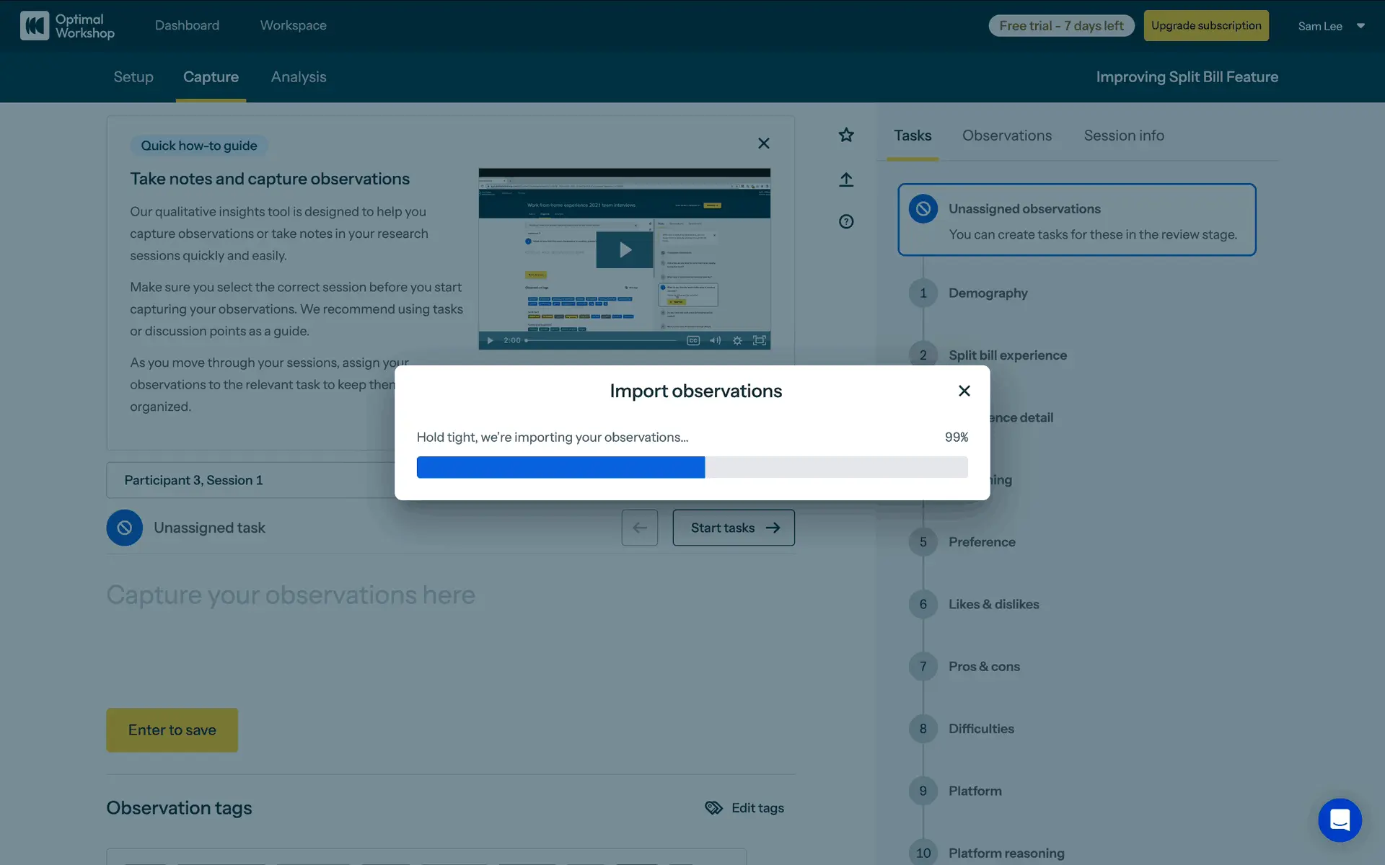
Task: Go to previous task arrow button
Action: tap(639, 528)
